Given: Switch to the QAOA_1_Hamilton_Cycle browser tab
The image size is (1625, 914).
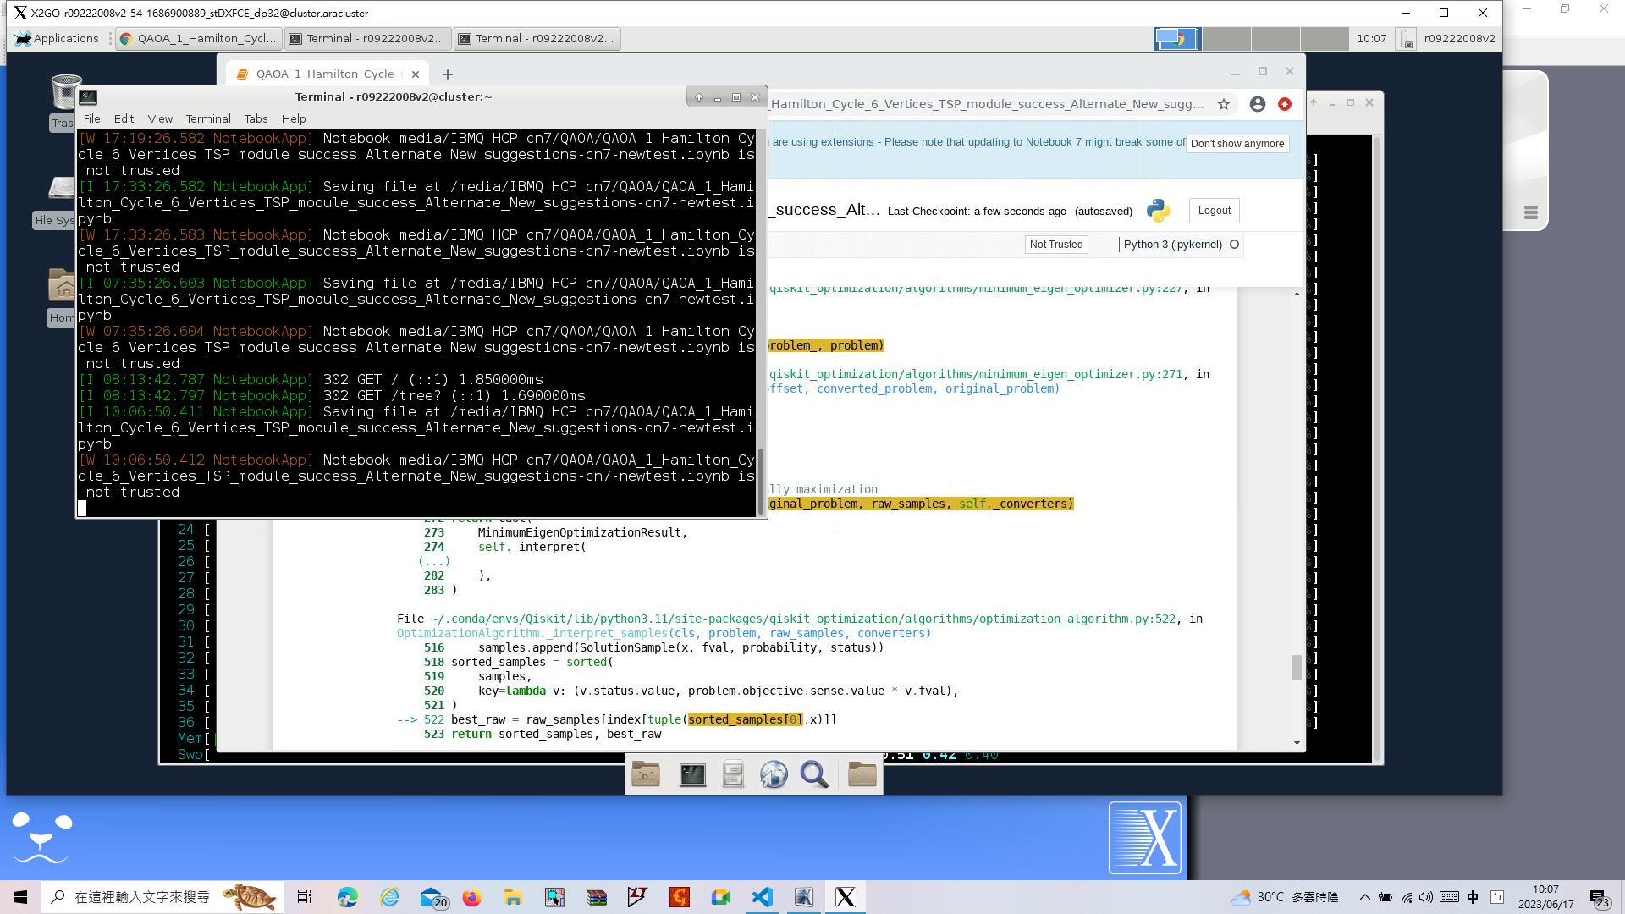Looking at the screenshot, I should pos(324,74).
